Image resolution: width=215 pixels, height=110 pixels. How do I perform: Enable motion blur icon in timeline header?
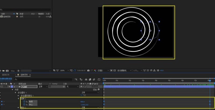(x=94, y=79)
